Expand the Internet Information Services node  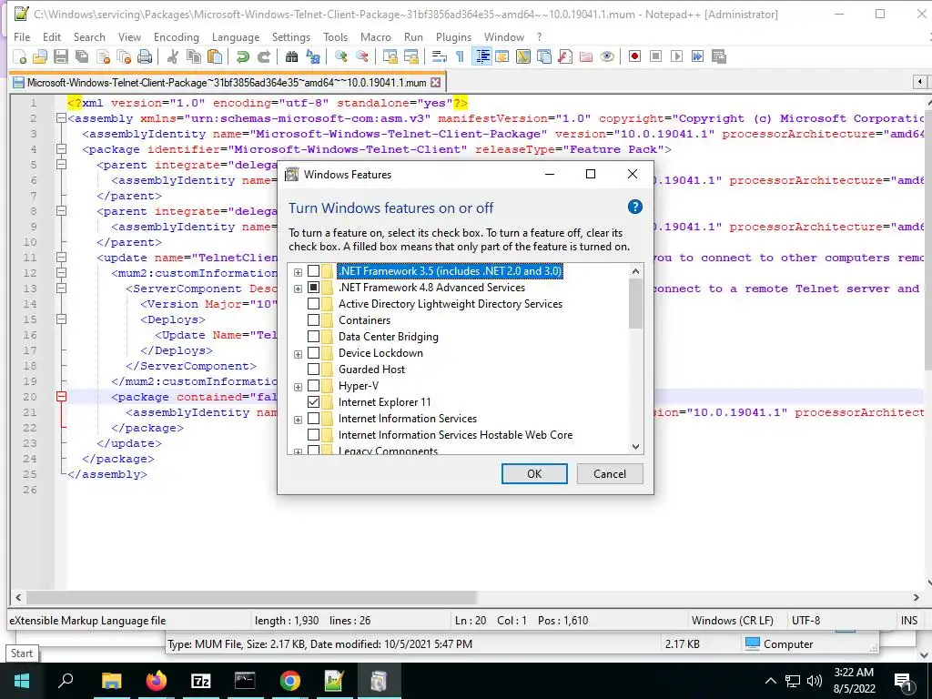298,420
